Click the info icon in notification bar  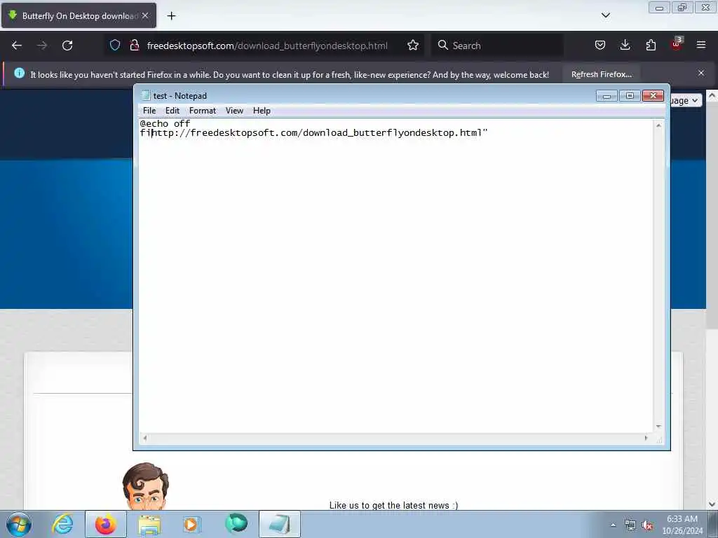click(x=19, y=73)
